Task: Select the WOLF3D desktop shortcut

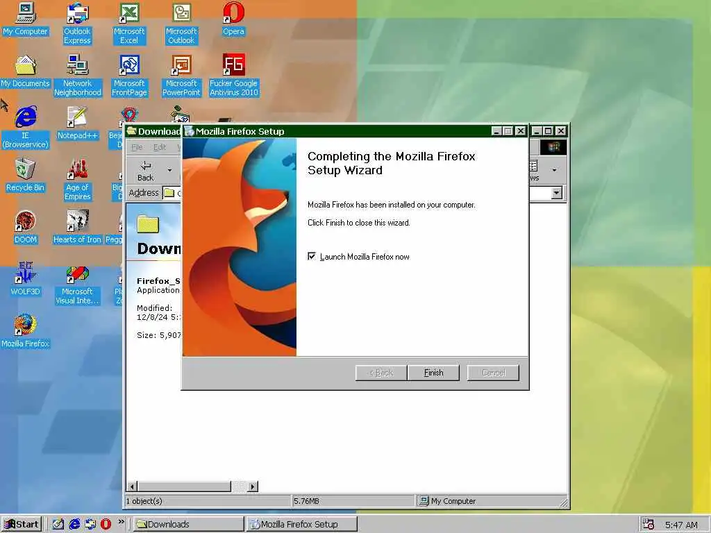Action: point(26,280)
